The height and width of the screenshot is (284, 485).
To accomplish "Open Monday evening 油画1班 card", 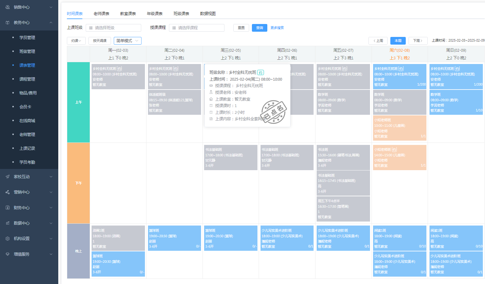I will click(x=118, y=238).
